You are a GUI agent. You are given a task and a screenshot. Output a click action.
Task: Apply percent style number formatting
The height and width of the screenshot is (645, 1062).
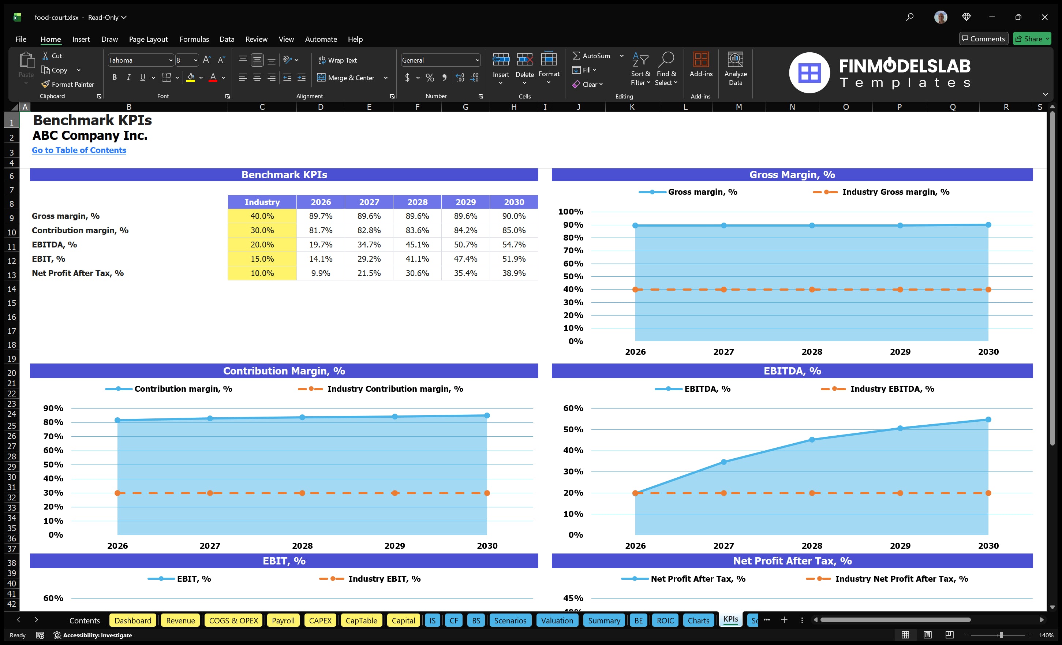coord(429,78)
